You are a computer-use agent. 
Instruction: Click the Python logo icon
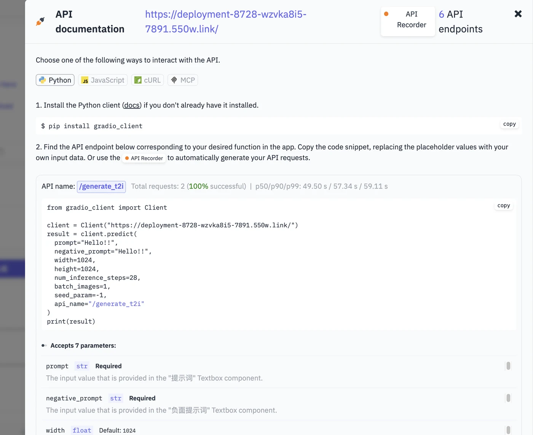[43, 80]
